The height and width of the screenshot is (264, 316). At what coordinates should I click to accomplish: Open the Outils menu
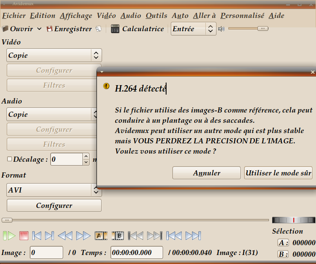[156, 16]
